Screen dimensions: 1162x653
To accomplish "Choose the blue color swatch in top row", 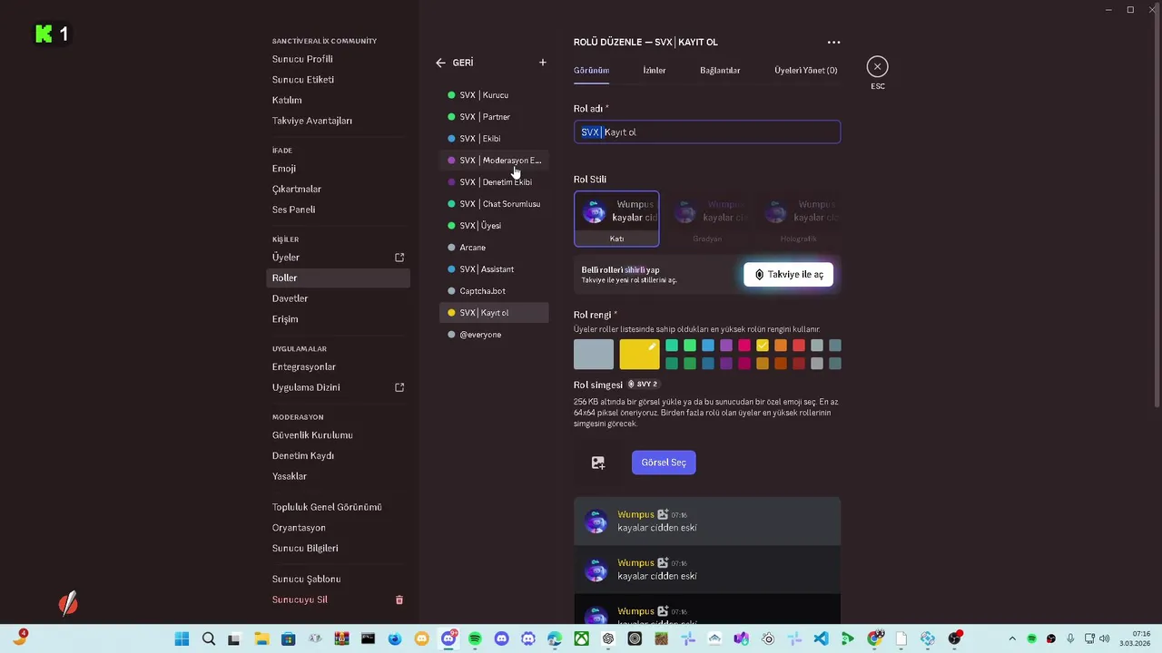I will tap(708, 346).
